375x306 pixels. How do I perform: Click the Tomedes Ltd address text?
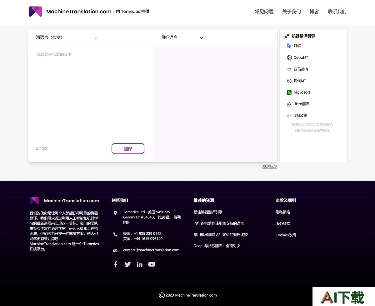tap(152, 217)
